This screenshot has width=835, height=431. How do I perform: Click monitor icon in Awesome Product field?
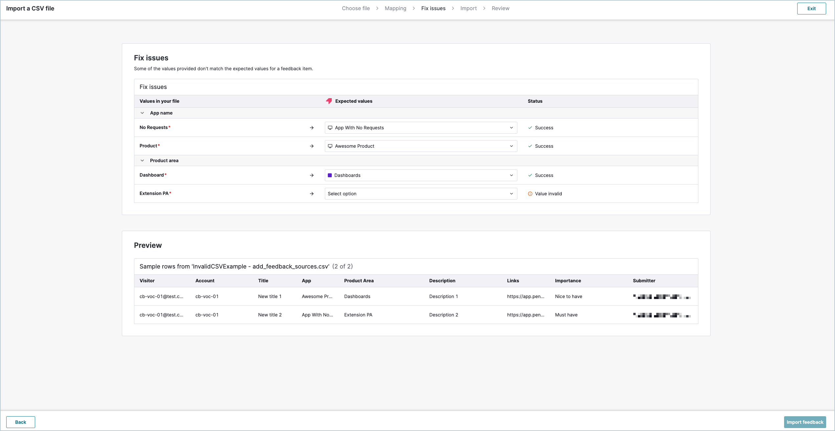pos(330,146)
